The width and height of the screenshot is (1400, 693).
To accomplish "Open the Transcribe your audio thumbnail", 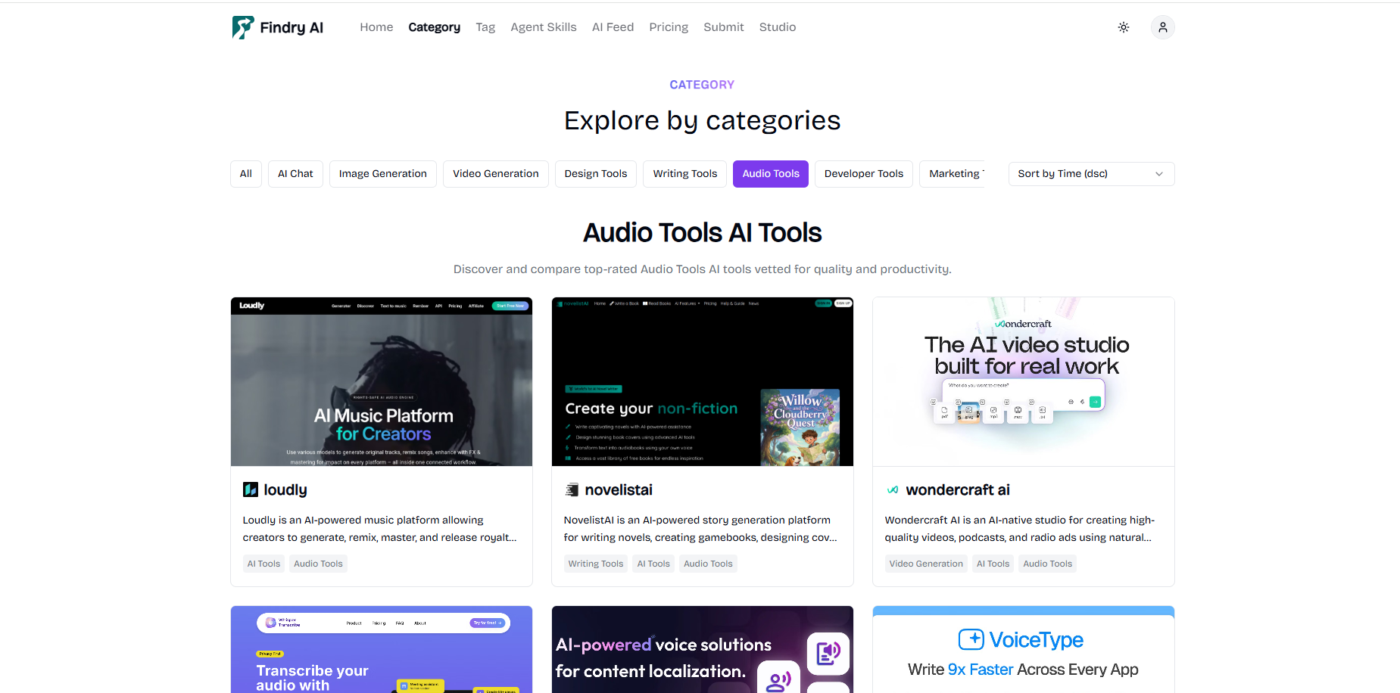I will pos(382,649).
